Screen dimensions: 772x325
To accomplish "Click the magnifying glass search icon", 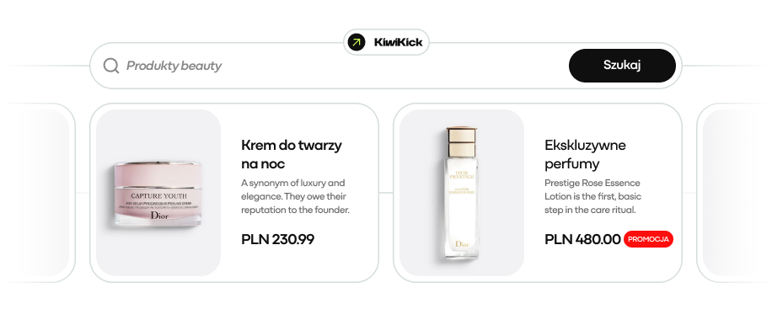I will click(111, 66).
